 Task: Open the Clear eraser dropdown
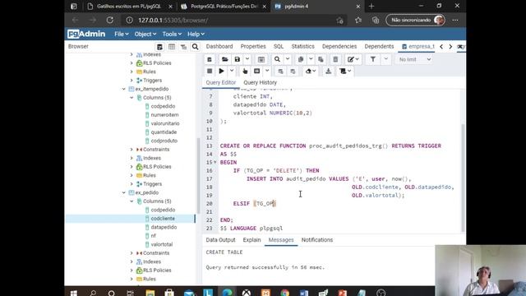click(x=311, y=72)
